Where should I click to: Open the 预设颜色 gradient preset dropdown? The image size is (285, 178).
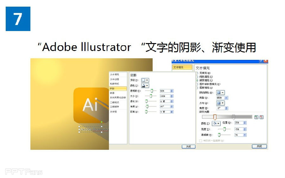coord(220,92)
